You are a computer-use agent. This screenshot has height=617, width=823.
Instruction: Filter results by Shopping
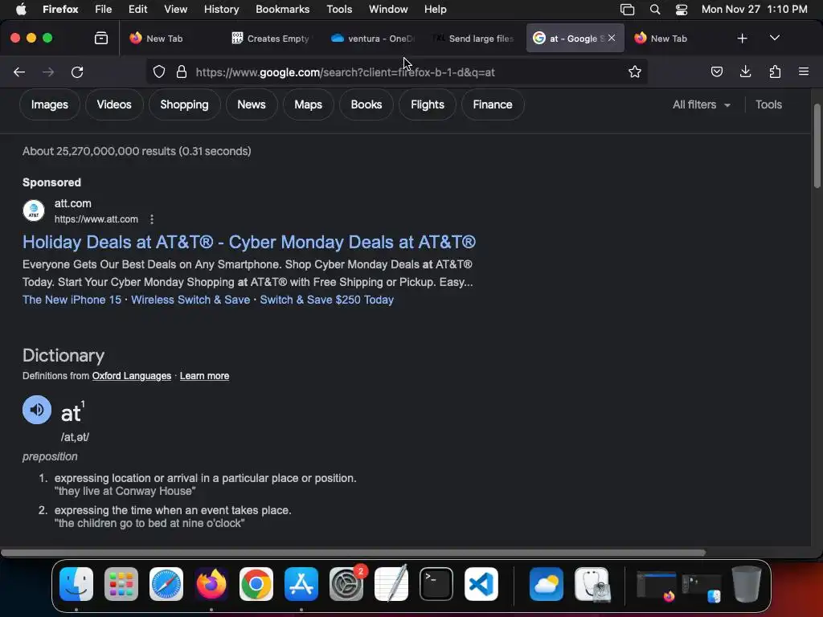coord(184,105)
